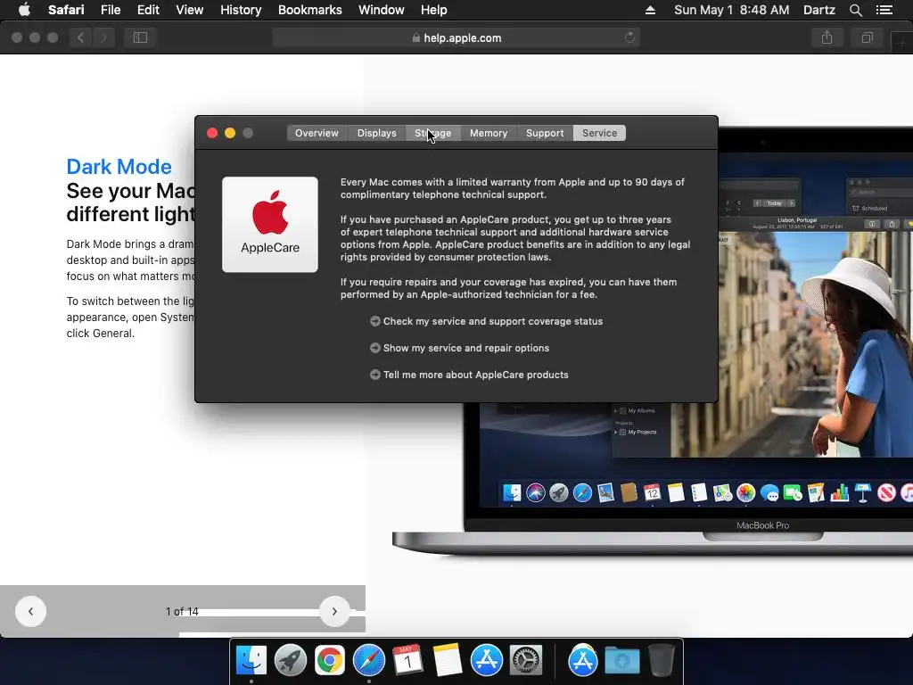913x685 pixels.
Task: Select the Service tab
Action: (600, 133)
